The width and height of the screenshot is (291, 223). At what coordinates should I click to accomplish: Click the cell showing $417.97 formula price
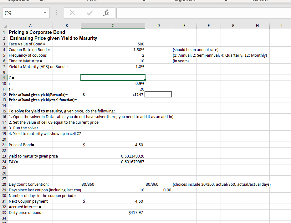click(125, 94)
